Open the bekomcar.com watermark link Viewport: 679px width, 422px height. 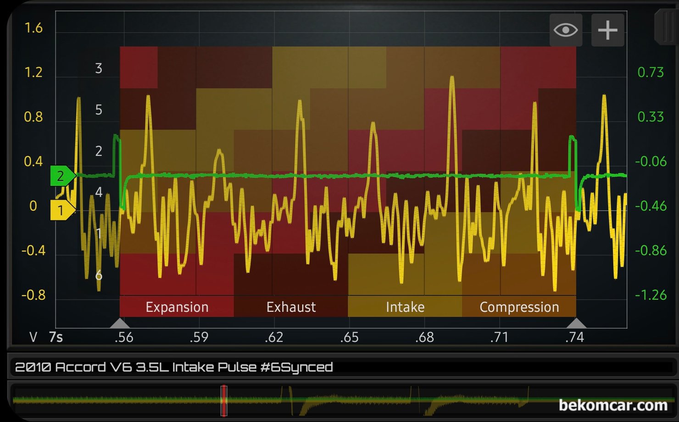pyautogui.click(x=613, y=405)
